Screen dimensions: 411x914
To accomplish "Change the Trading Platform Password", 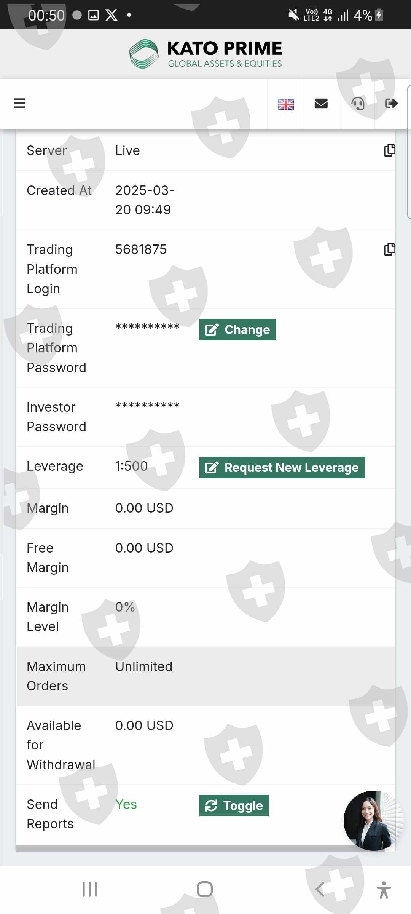I will click(x=237, y=329).
